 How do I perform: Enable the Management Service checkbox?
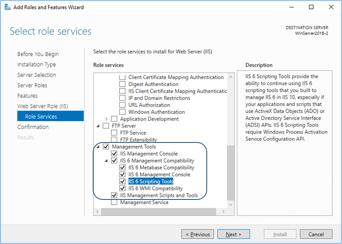coord(114,203)
